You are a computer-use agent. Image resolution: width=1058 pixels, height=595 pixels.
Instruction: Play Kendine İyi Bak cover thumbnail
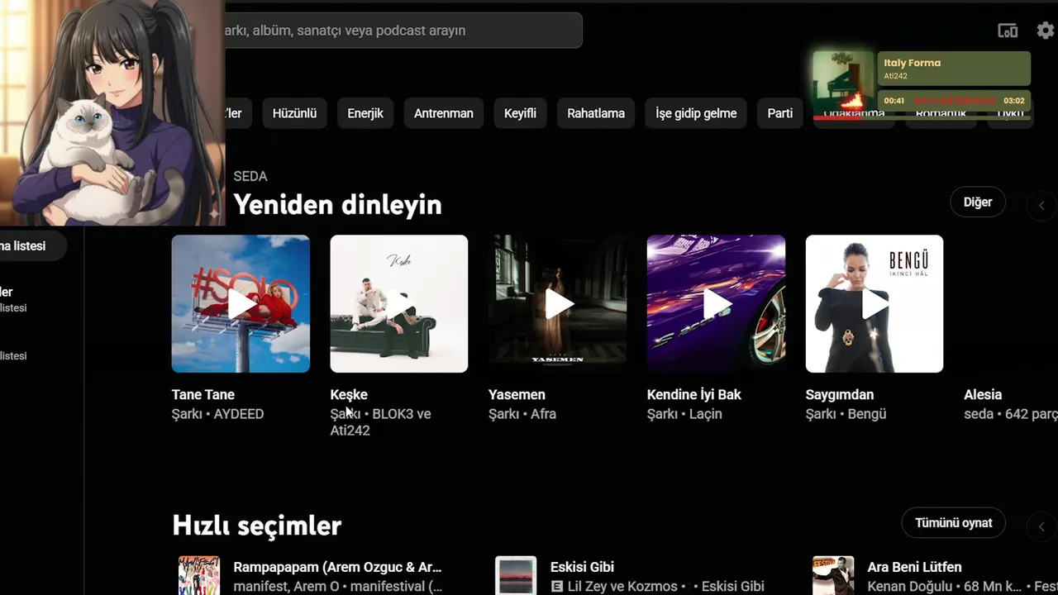point(716,304)
